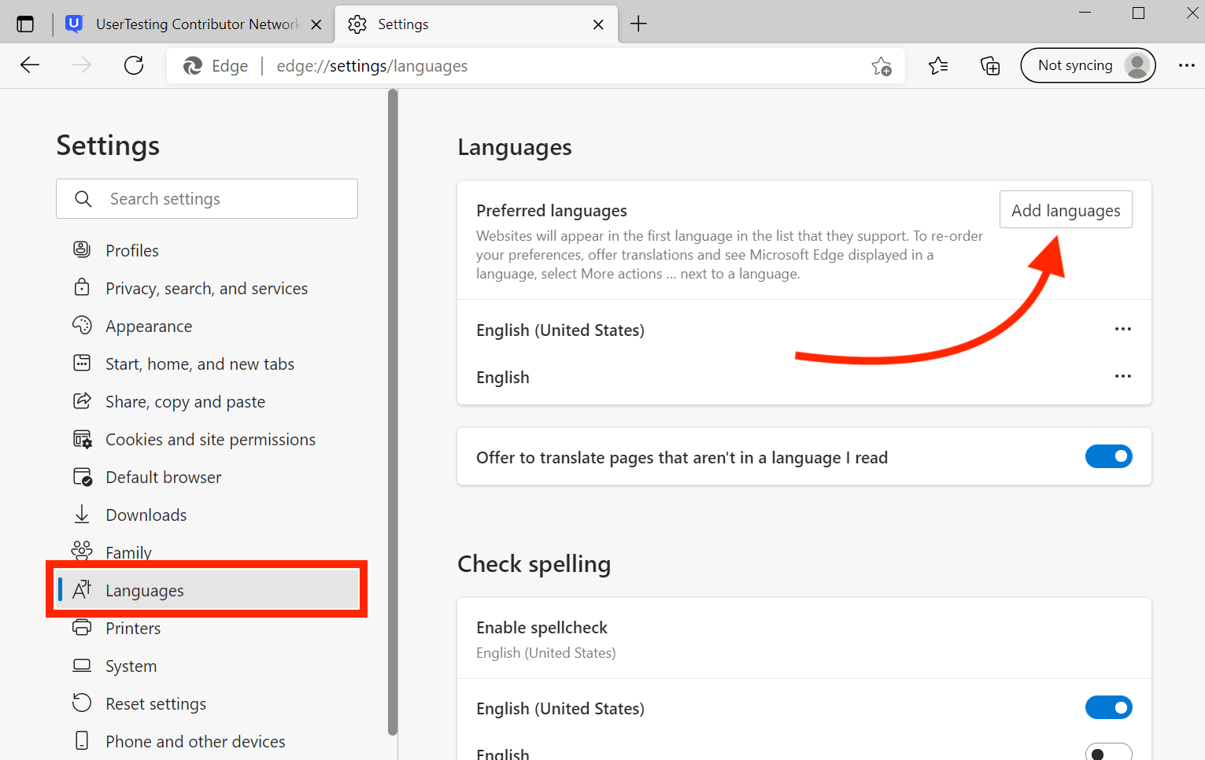1205x760 pixels.
Task: Go back with the back arrow
Action: (30, 65)
